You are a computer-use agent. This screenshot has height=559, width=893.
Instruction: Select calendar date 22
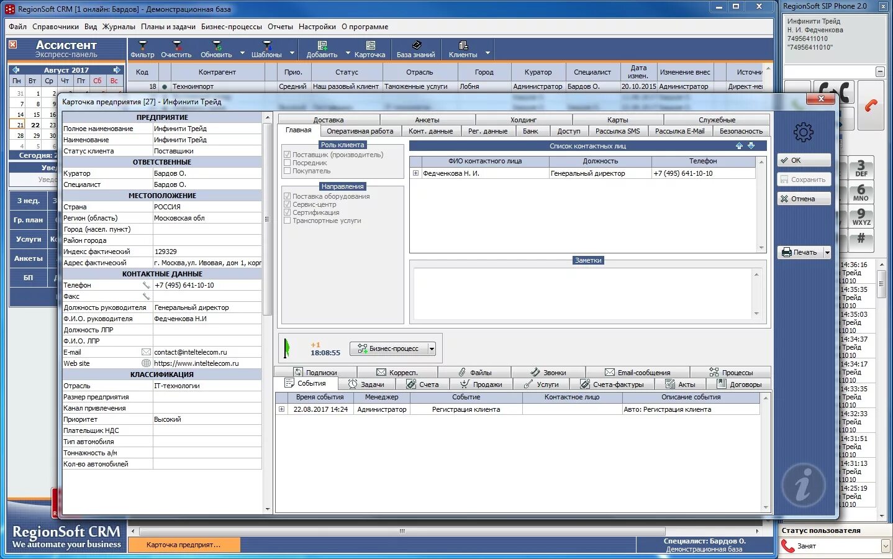35,125
